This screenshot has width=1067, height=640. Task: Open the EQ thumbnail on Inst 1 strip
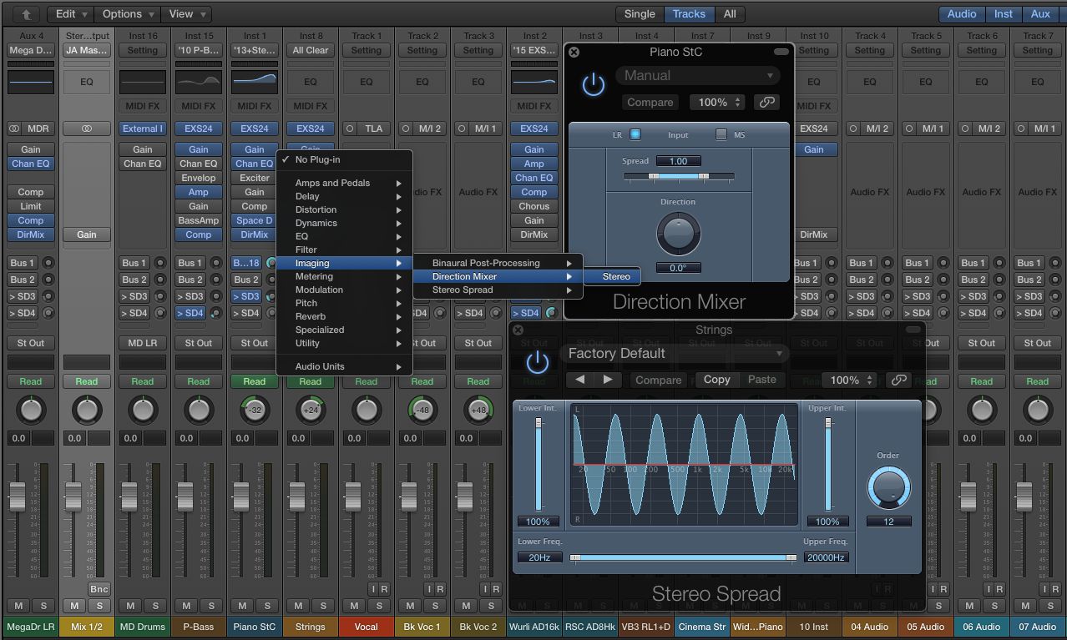pos(255,82)
